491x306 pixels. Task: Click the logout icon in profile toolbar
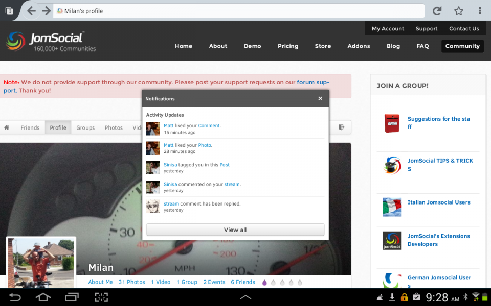click(342, 127)
